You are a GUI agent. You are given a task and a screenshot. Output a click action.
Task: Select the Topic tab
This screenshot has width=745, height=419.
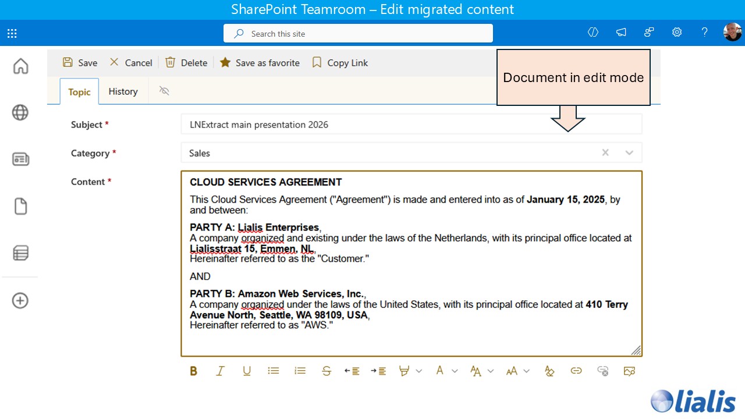click(79, 91)
